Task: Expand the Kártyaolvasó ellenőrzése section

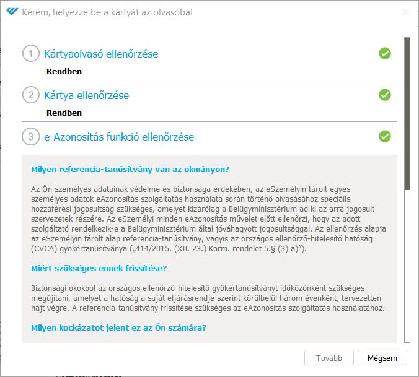Action: tap(101, 54)
